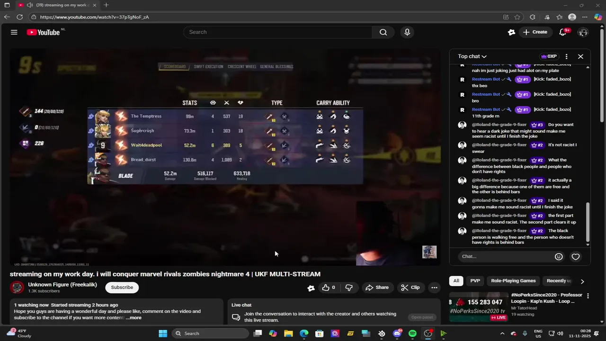Click the channel avatar below video
This screenshot has width=606, height=341.
click(17, 287)
